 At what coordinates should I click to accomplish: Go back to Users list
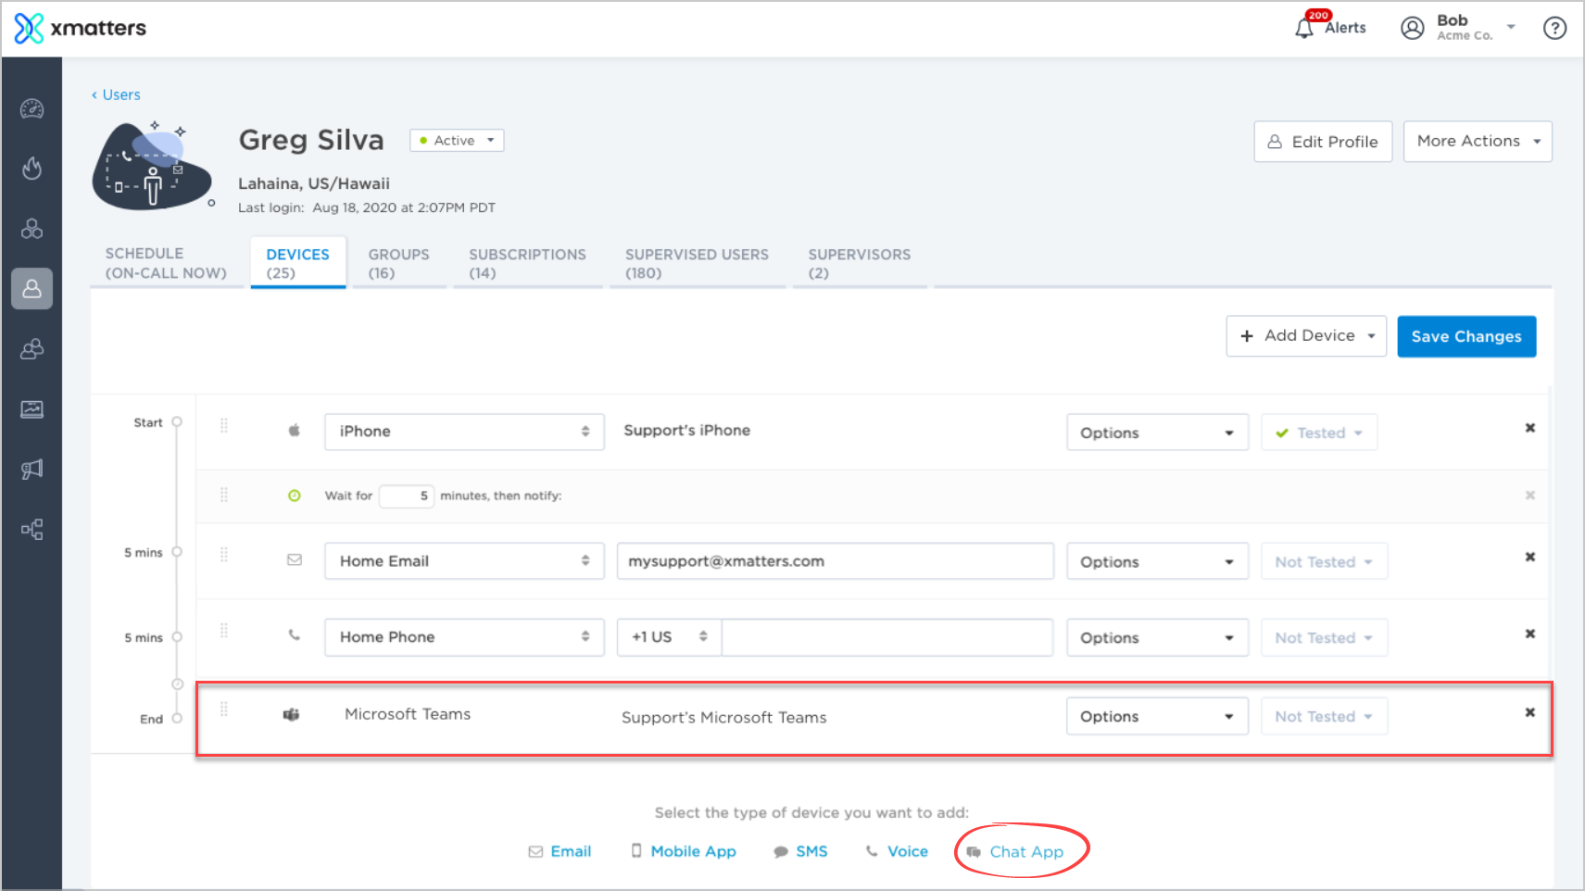point(116,94)
